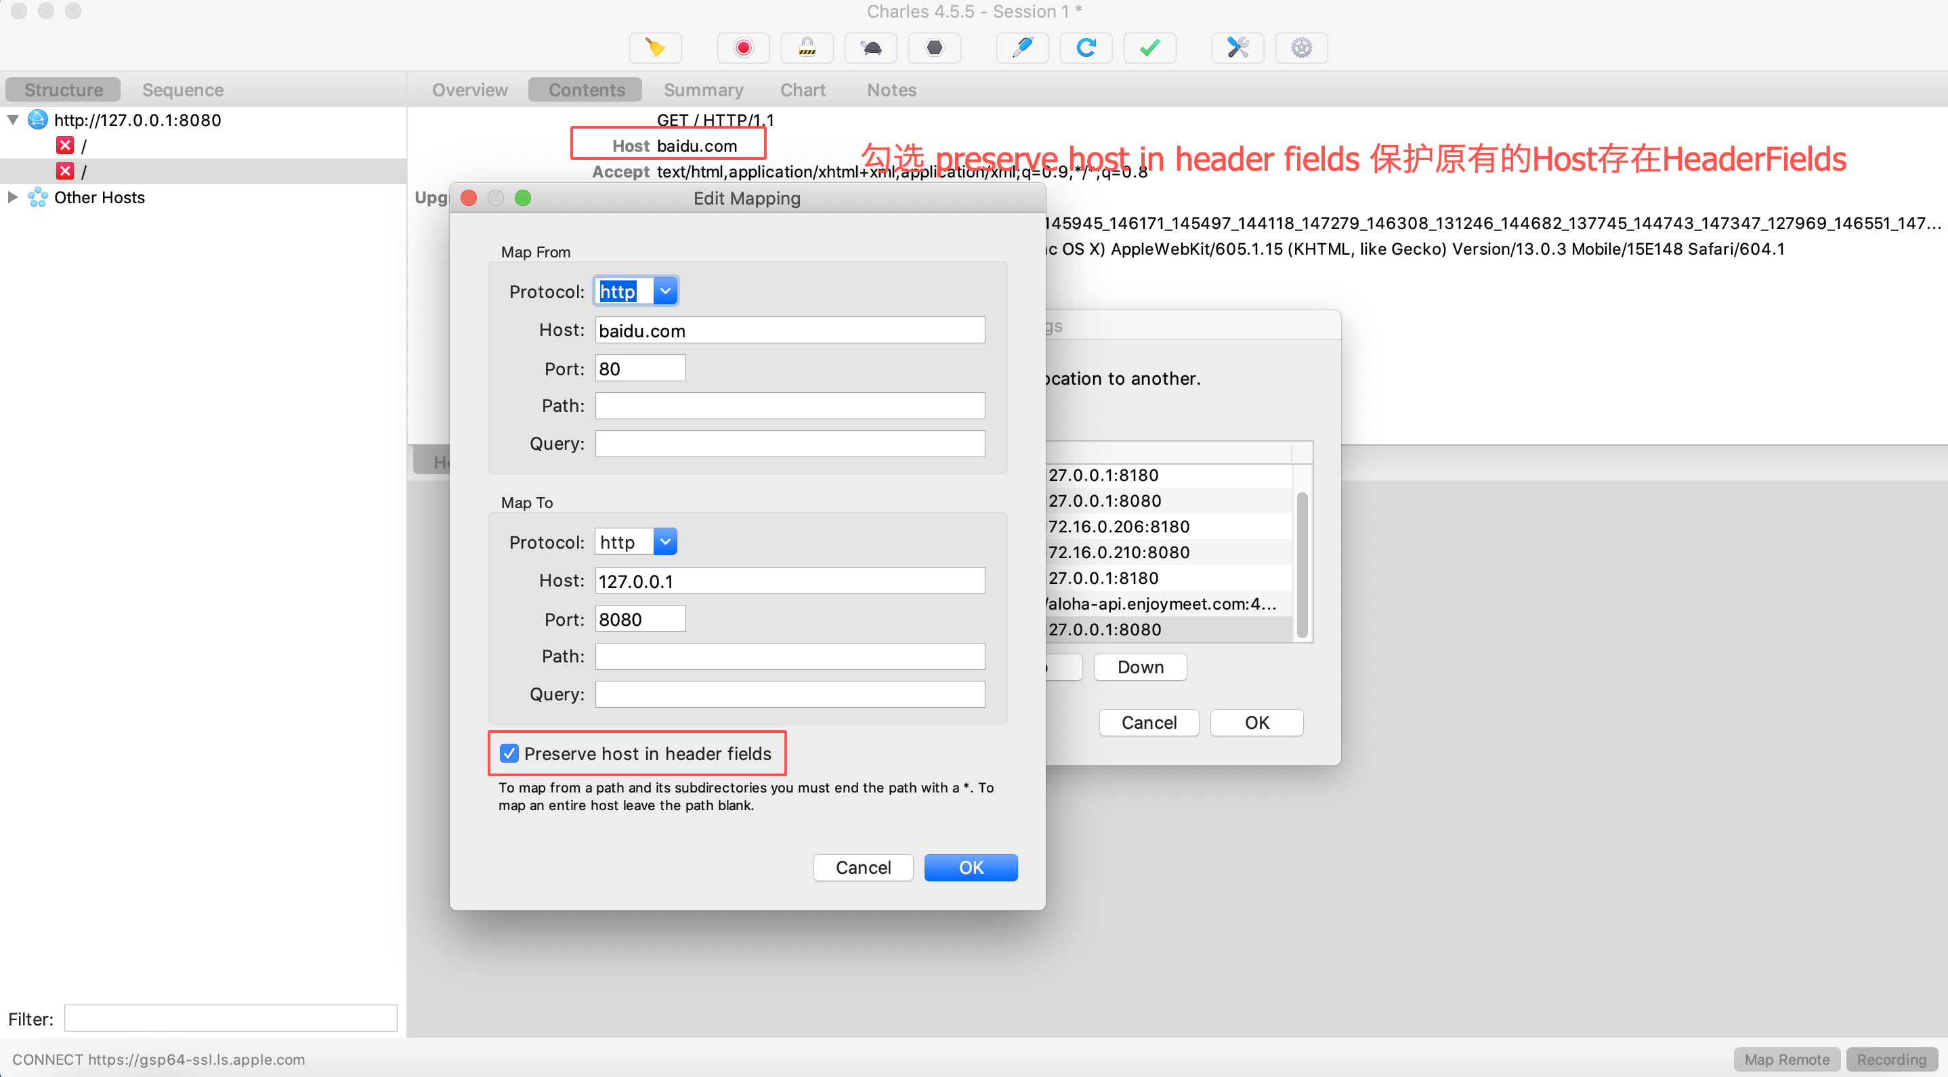Screen dimensions: 1948x1077
Task: Open the Summary tab
Action: [702, 90]
